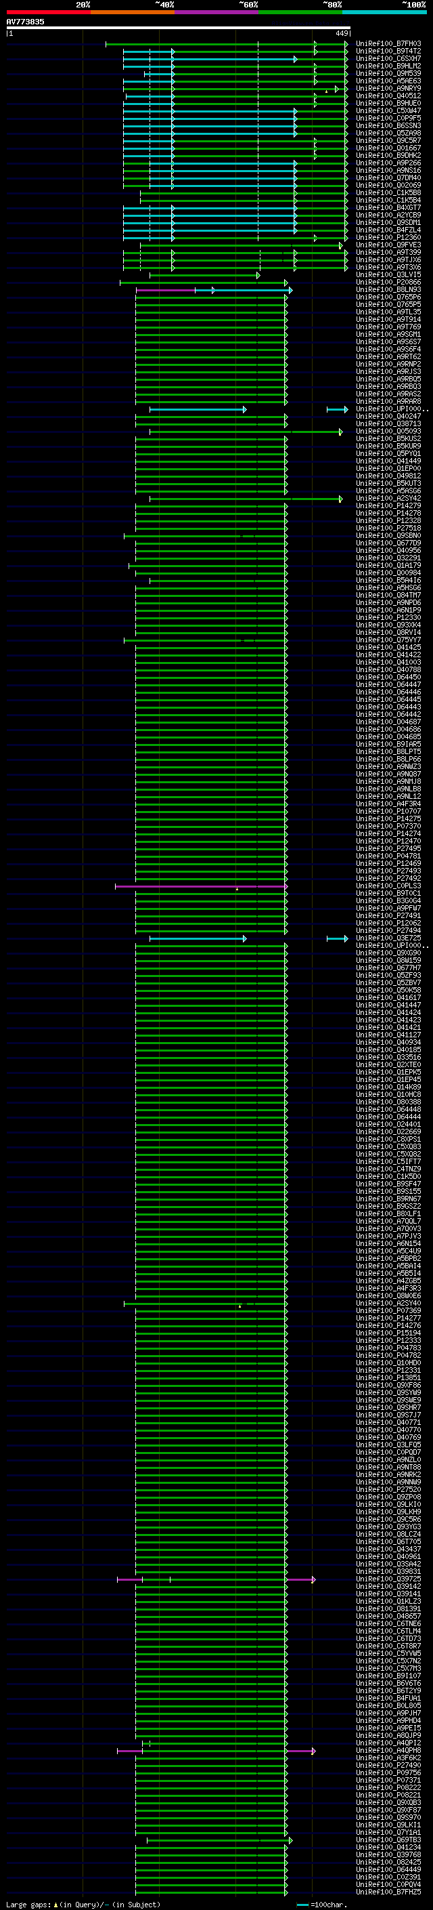Viewport: 433px width, 1910px height.
Task: Select the UniRef100_Q1A179 label
Action: tap(388, 565)
